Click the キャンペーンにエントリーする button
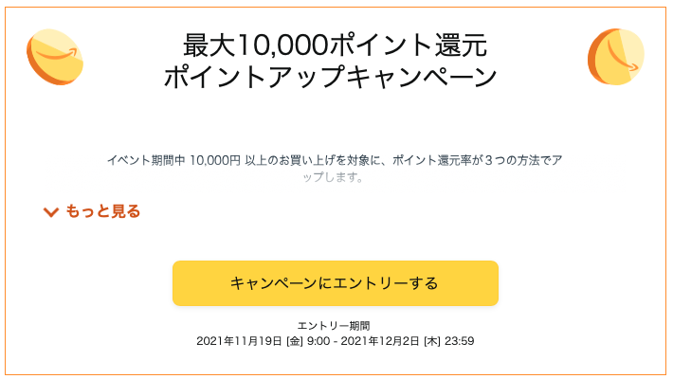This screenshot has height=379, width=673. pos(336,283)
